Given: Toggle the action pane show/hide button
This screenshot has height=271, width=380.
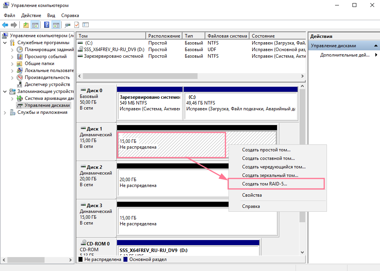Looking at the screenshot, I should [x=56, y=25].
